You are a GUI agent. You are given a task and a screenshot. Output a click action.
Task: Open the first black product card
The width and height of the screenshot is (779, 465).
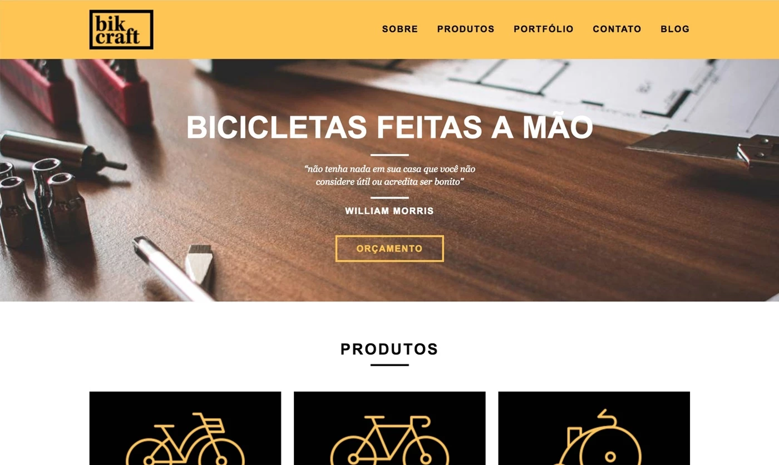point(185,428)
